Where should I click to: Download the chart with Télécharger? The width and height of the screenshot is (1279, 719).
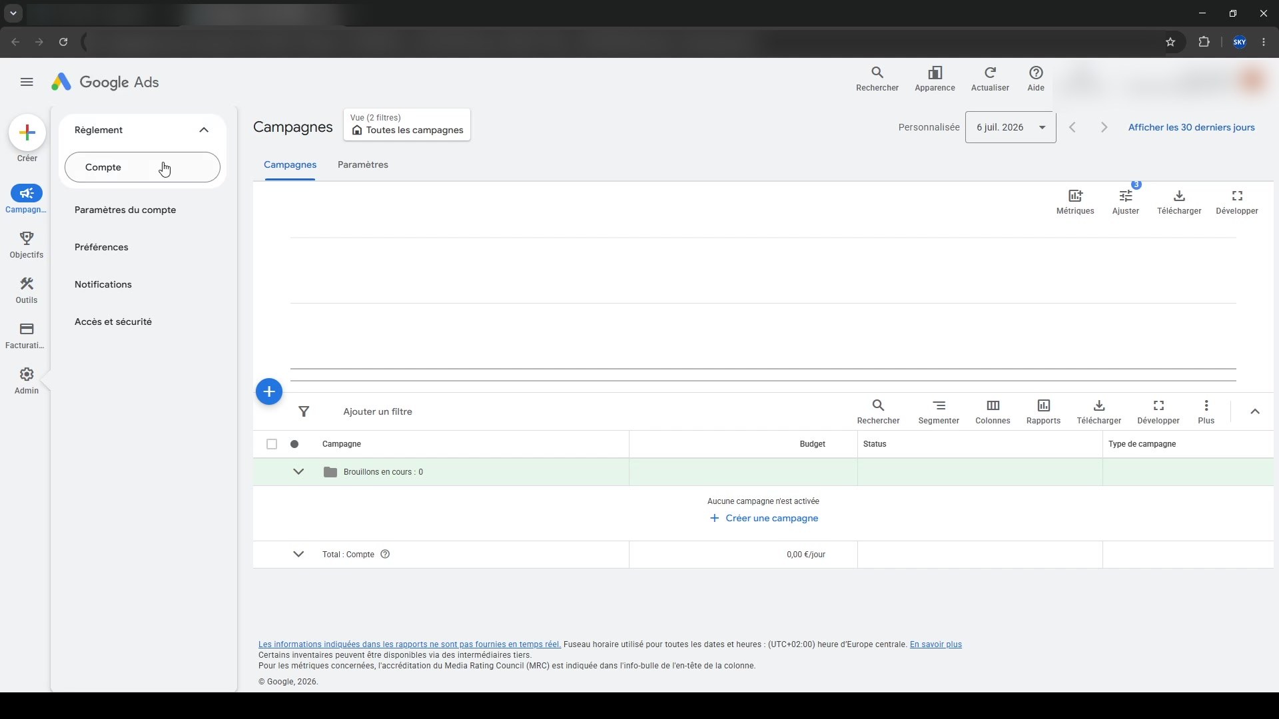click(1179, 202)
